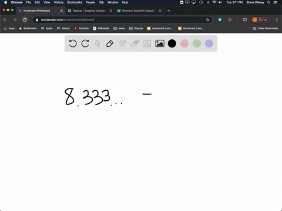Expand the News bookmarks folder
The image size is (282, 211).
(x=119, y=28)
